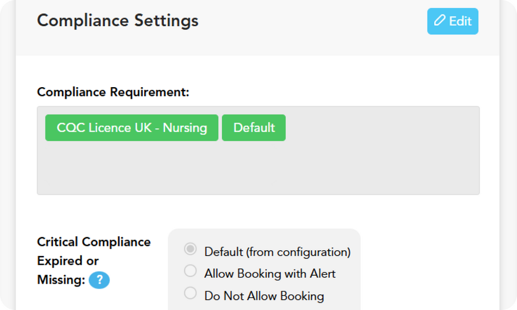The height and width of the screenshot is (310, 517).
Task: Select the Allow Booking with Alert radio
Action: click(190, 271)
